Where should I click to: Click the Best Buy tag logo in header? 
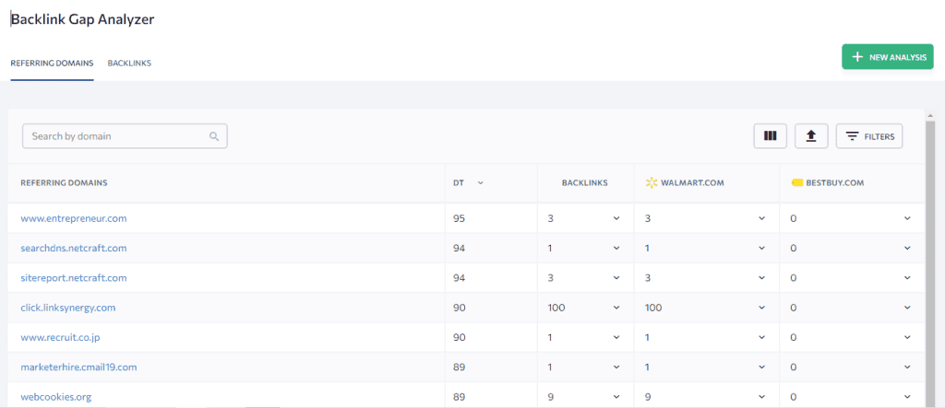coord(796,182)
